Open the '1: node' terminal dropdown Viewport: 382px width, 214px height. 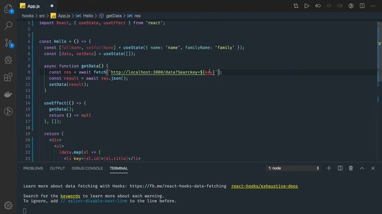pos(293,168)
